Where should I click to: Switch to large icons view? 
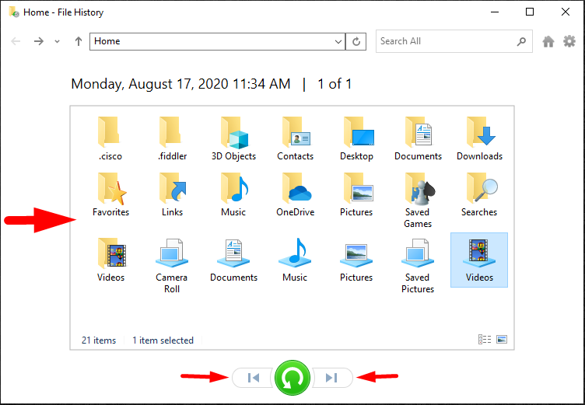[502, 340]
